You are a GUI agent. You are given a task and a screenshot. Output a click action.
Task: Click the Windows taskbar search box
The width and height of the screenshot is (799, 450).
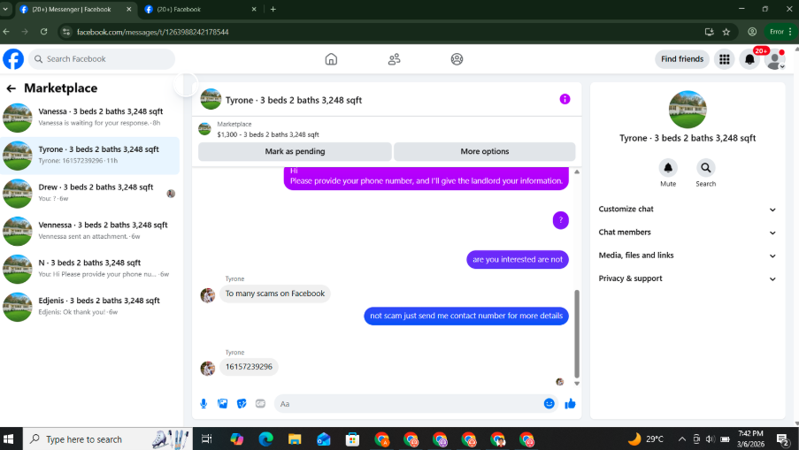(107, 439)
